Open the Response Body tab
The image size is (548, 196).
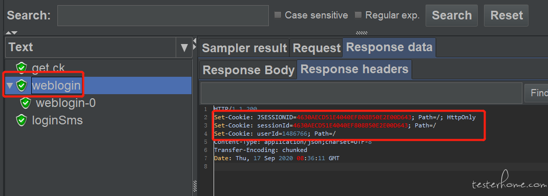[248, 70]
